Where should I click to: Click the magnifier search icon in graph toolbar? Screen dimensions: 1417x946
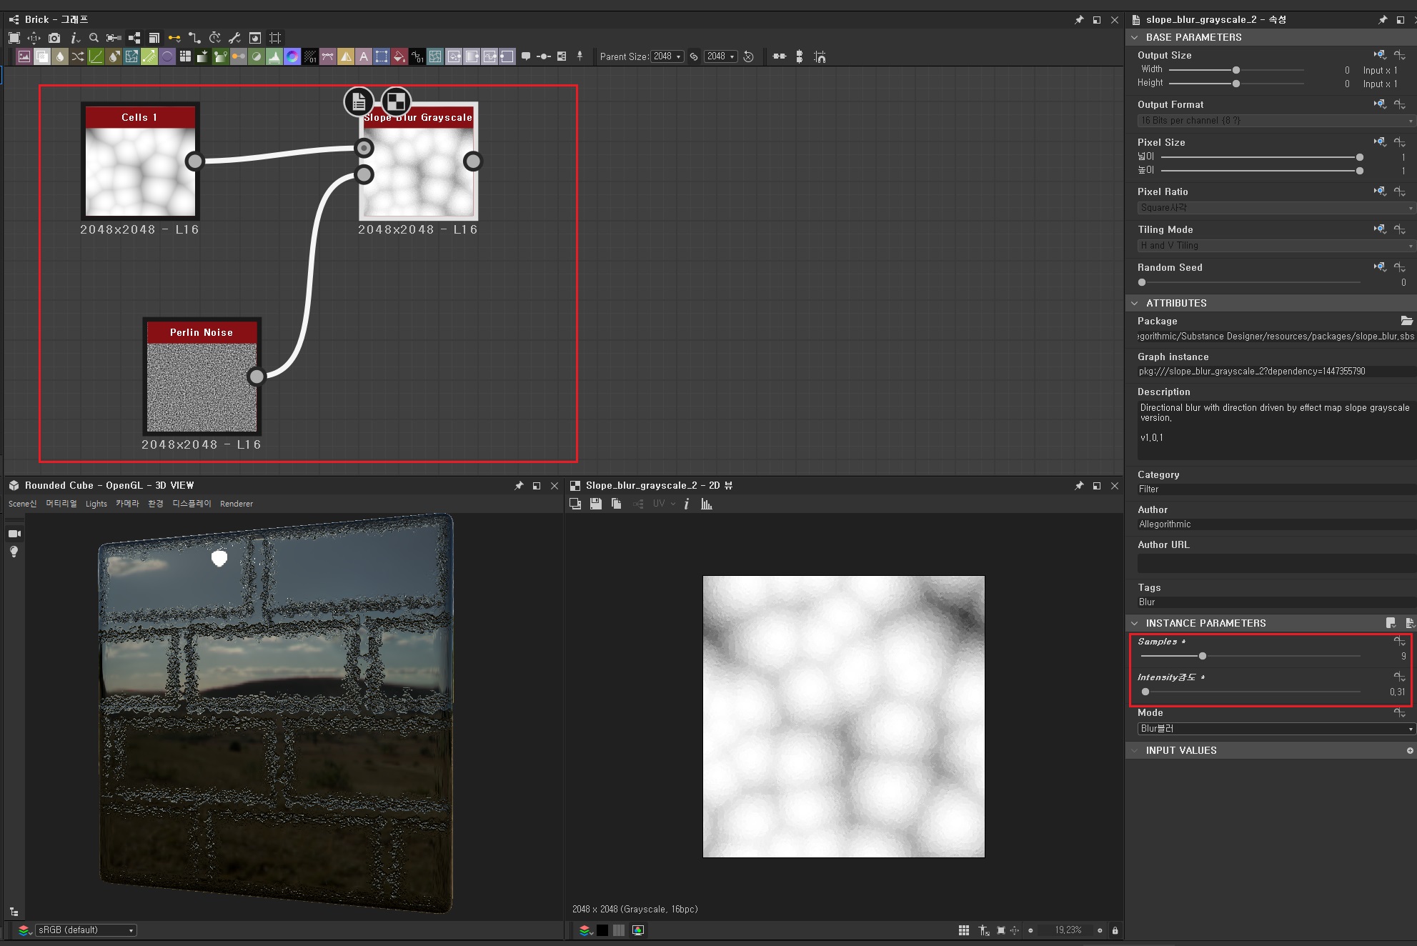[94, 38]
